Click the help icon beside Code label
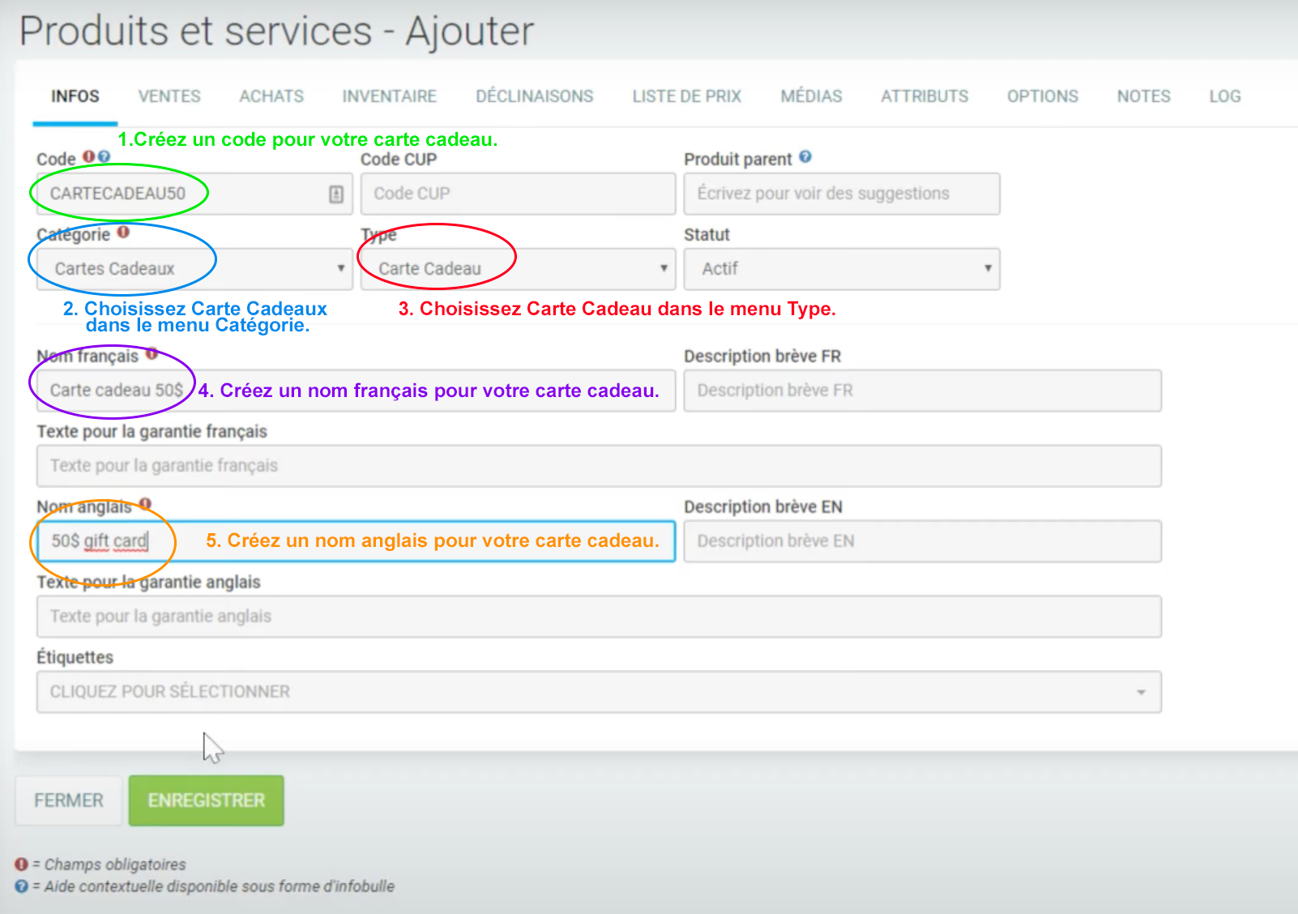The height and width of the screenshot is (914, 1298). 104,157
